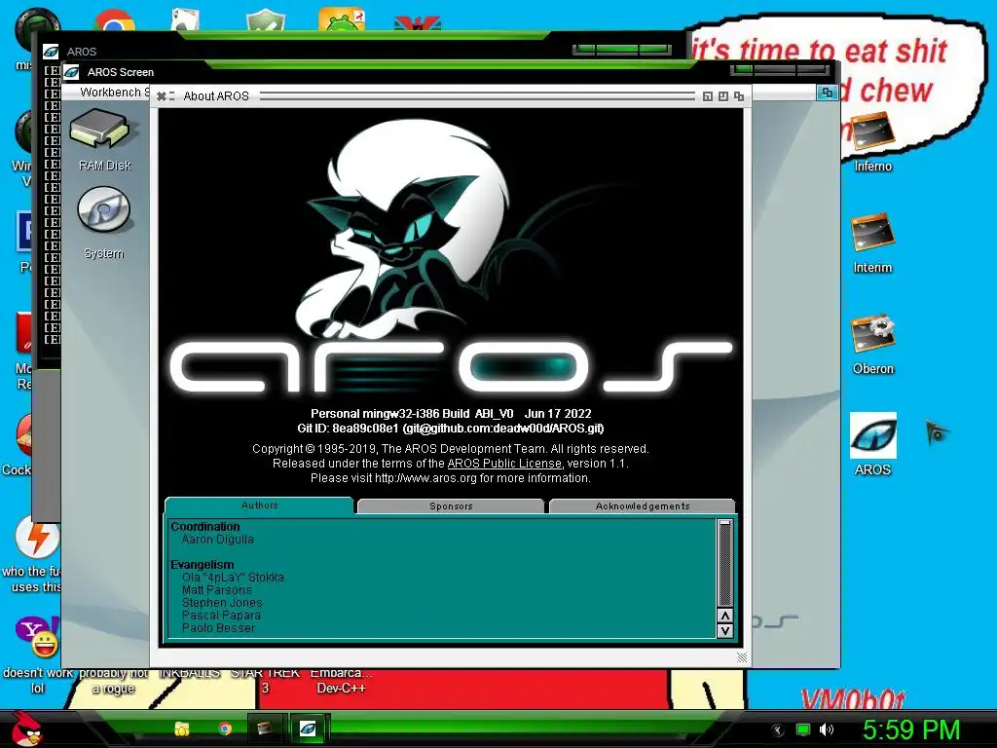The height and width of the screenshot is (748, 997).
Task: Close the About AROS window
Action: (x=162, y=96)
